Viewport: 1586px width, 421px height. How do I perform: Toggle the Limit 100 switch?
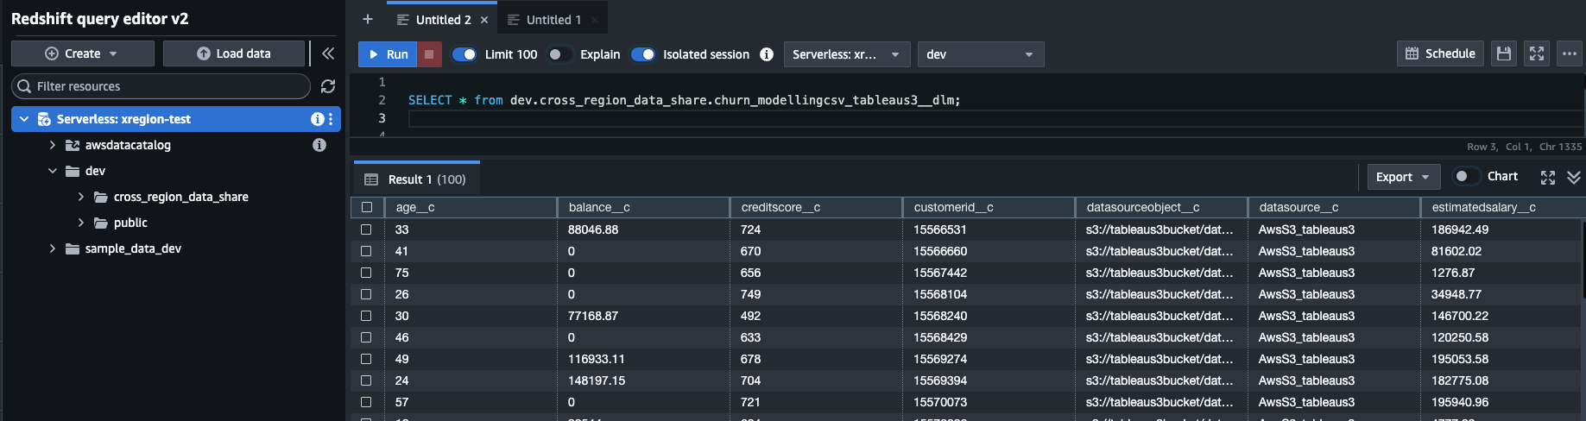pos(464,54)
